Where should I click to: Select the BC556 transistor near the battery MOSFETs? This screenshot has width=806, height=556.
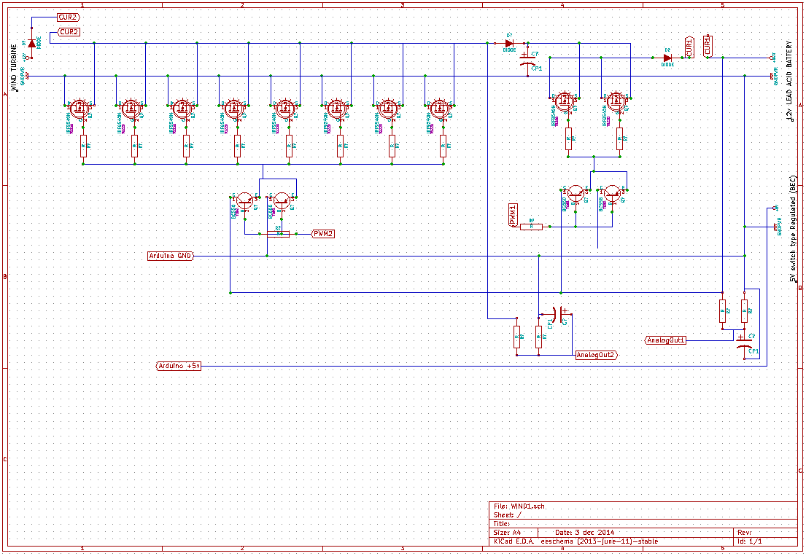click(612, 195)
